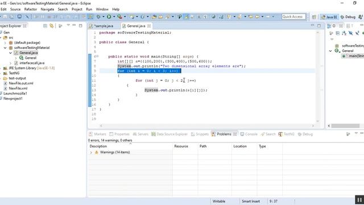This screenshot has height=205, width=364.
Task: Select the TestNG library entry
Action: click(14, 73)
